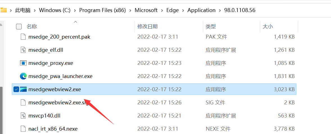Go to the Edge folder breadcrumb

point(172,10)
